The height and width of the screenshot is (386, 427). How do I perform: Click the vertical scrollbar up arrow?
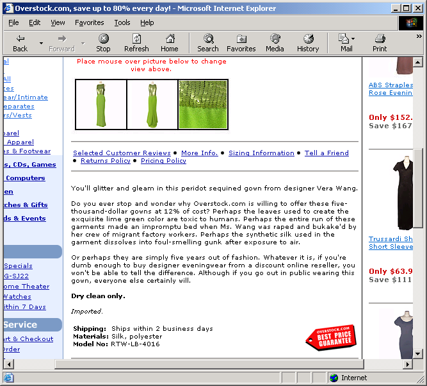coord(418,62)
